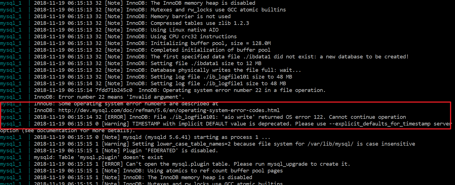Click the ib_logfile101 size 48 MB line

(163, 77)
